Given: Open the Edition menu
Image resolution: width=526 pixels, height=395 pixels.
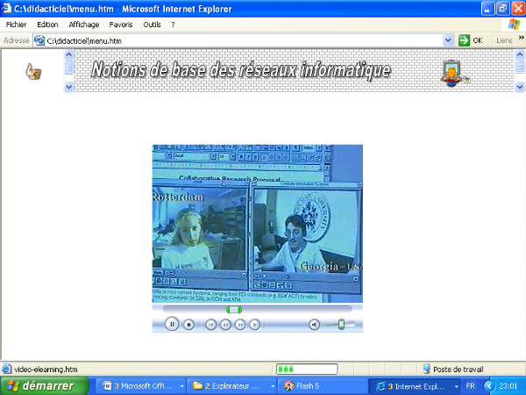Looking at the screenshot, I should pos(47,25).
